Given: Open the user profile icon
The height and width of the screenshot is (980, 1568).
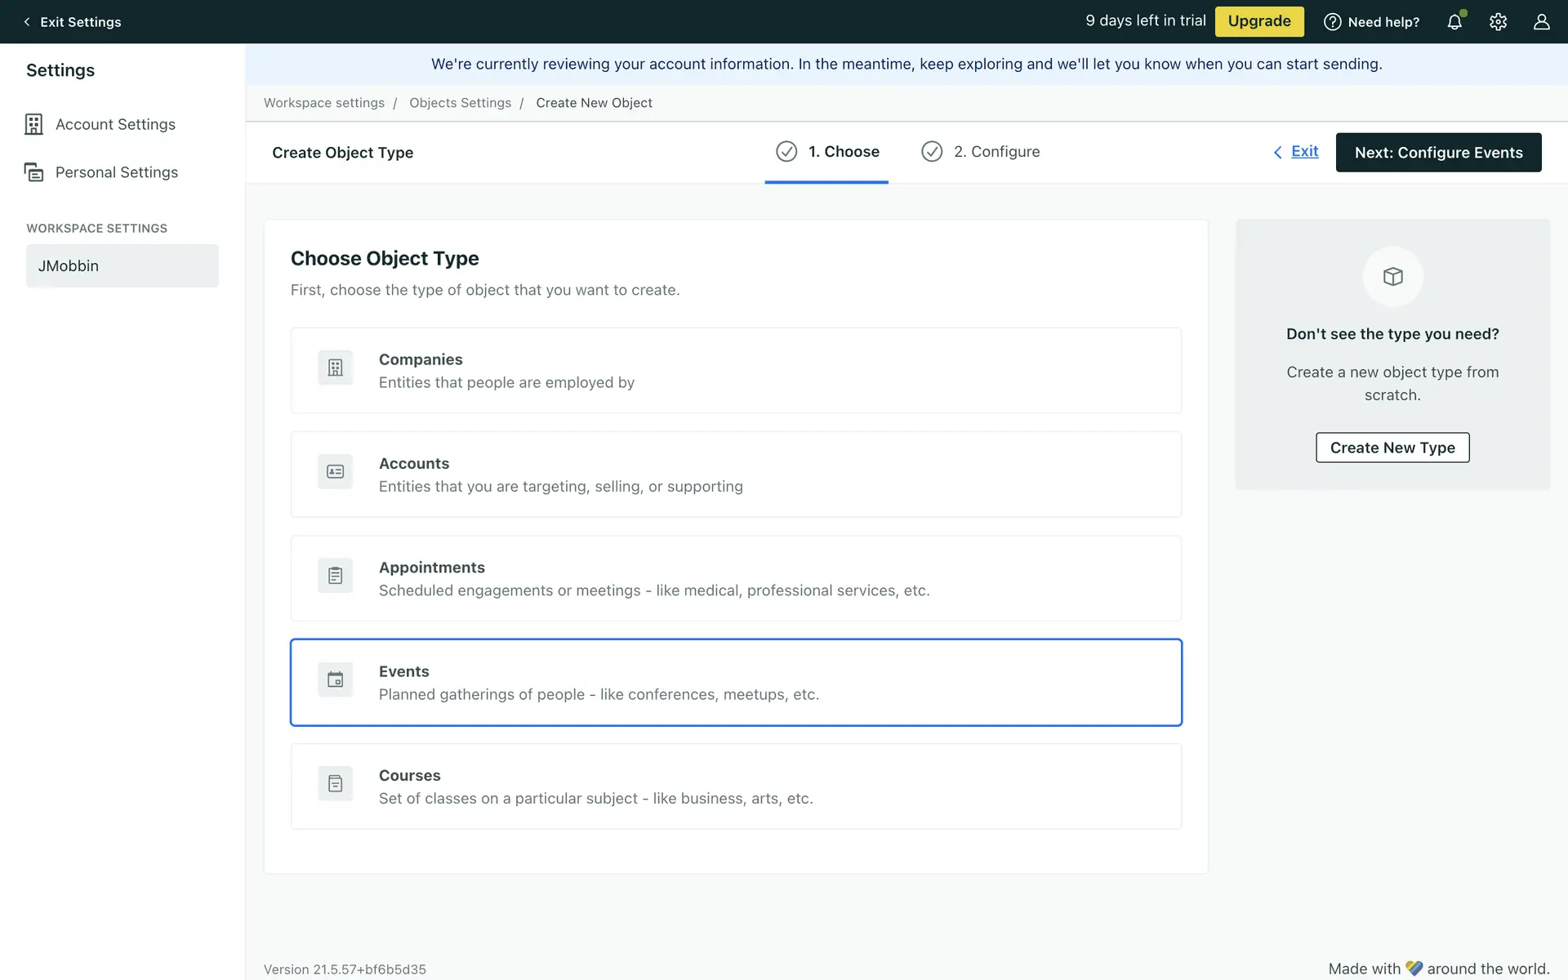Looking at the screenshot, I should tap(1541, 22).
